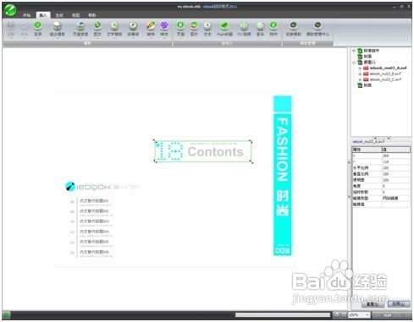Click the green status bar icon at bottom-left
414x322 pixels.
pyautogui.click(x=6, y=315)
